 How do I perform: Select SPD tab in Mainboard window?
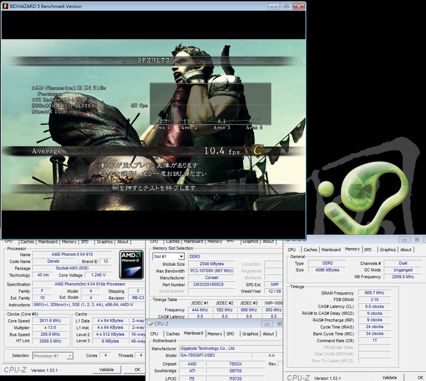tap(230, 334)
